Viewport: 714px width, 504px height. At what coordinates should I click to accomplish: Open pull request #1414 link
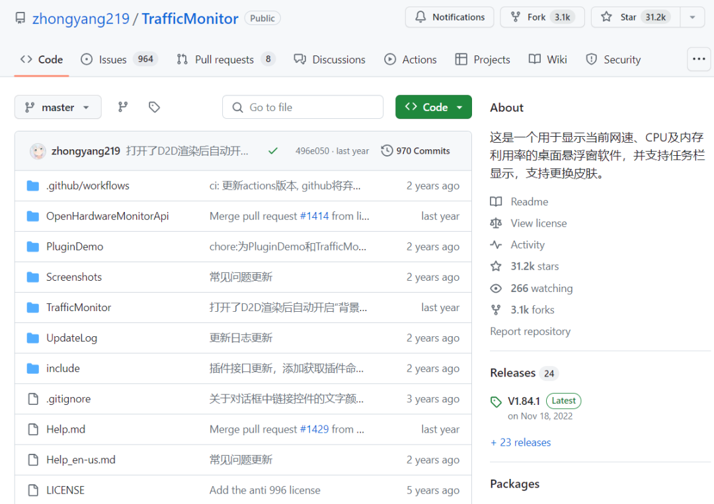coord(314,216)
